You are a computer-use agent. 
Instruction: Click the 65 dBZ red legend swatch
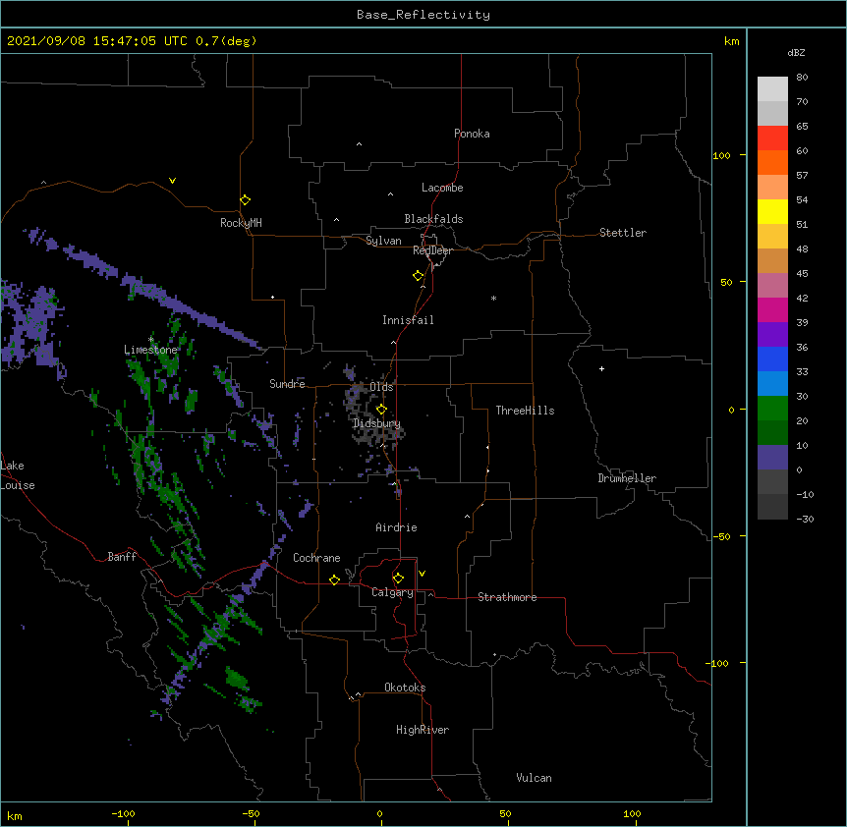(772, 138)
